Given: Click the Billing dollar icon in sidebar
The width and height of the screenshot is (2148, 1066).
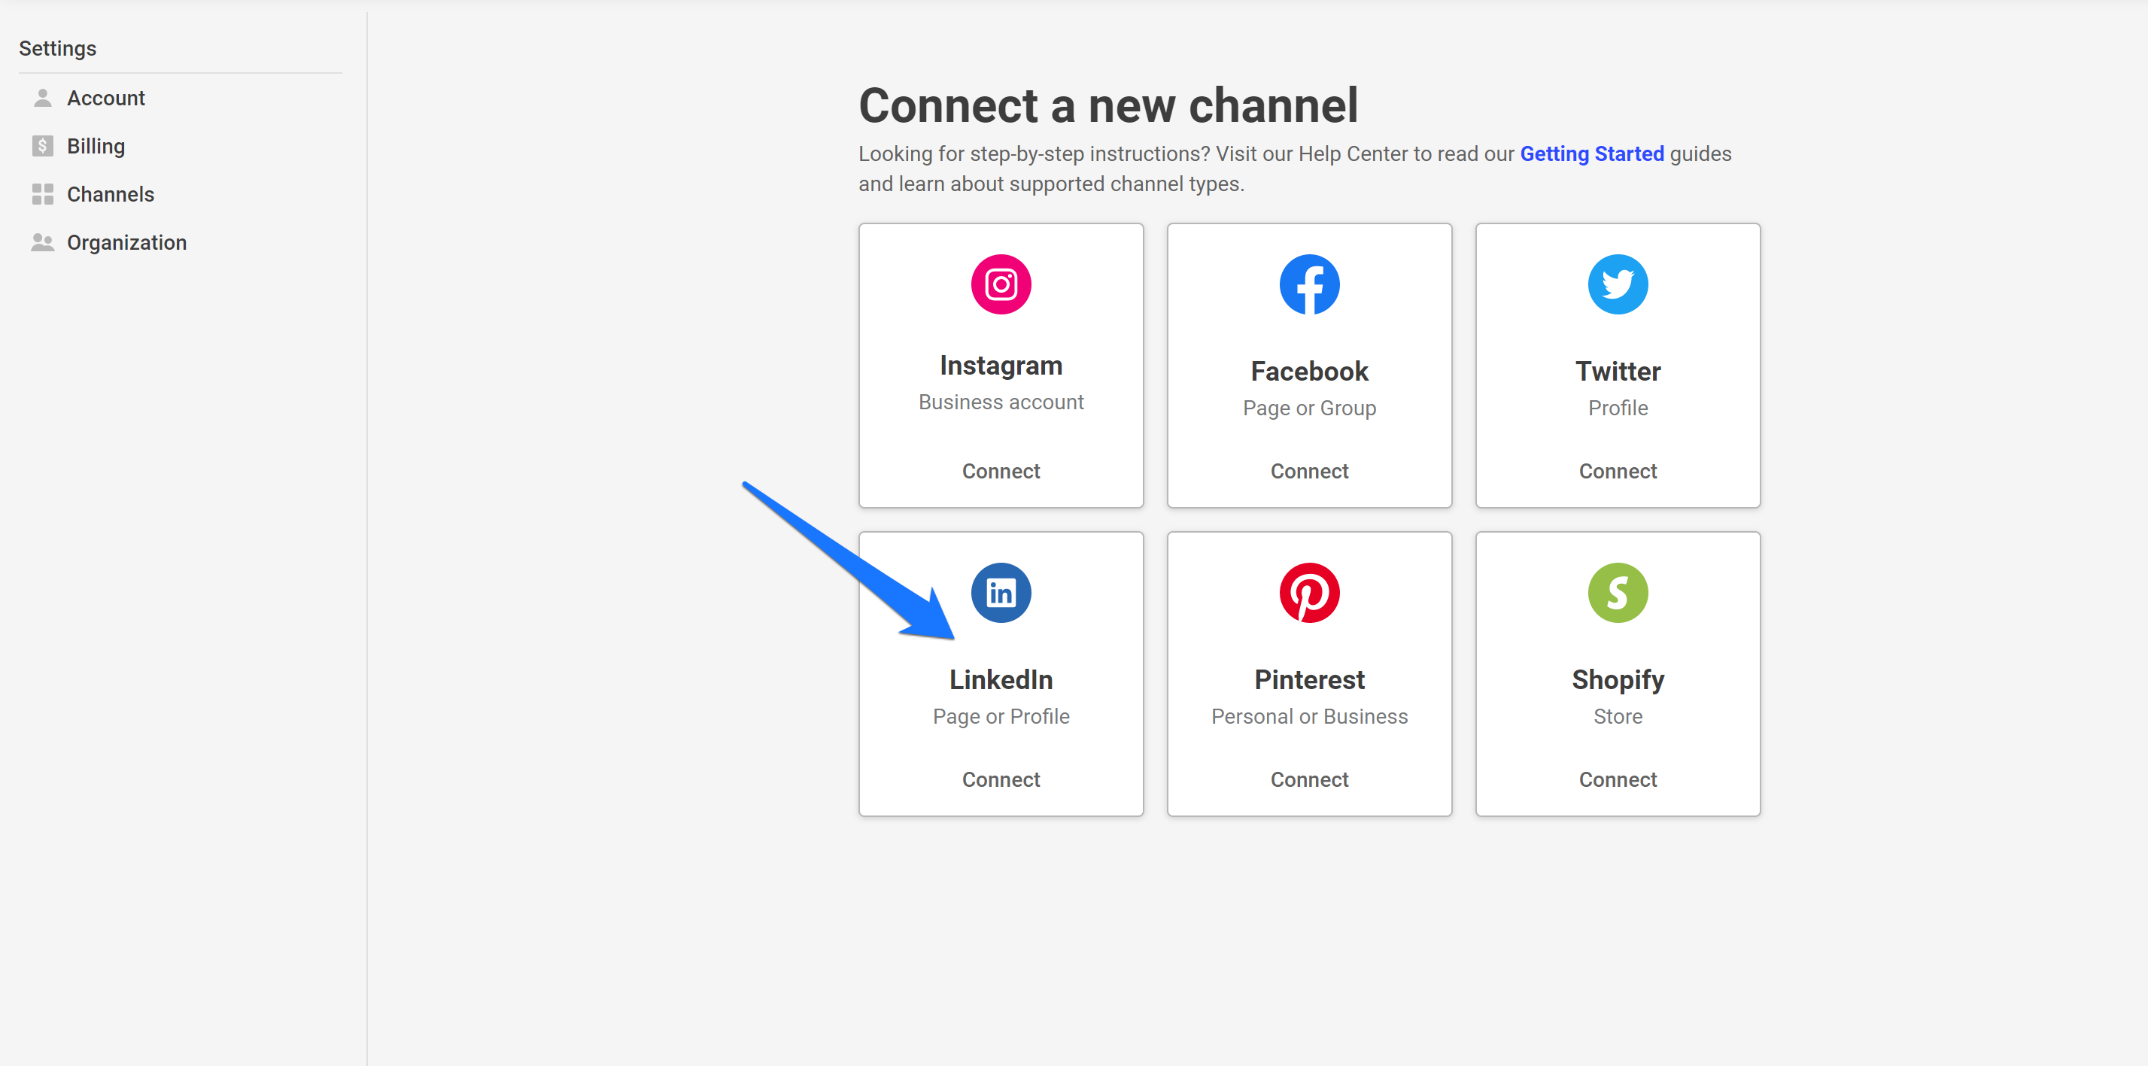Looking at the screenshot, I should coord(43,147).
